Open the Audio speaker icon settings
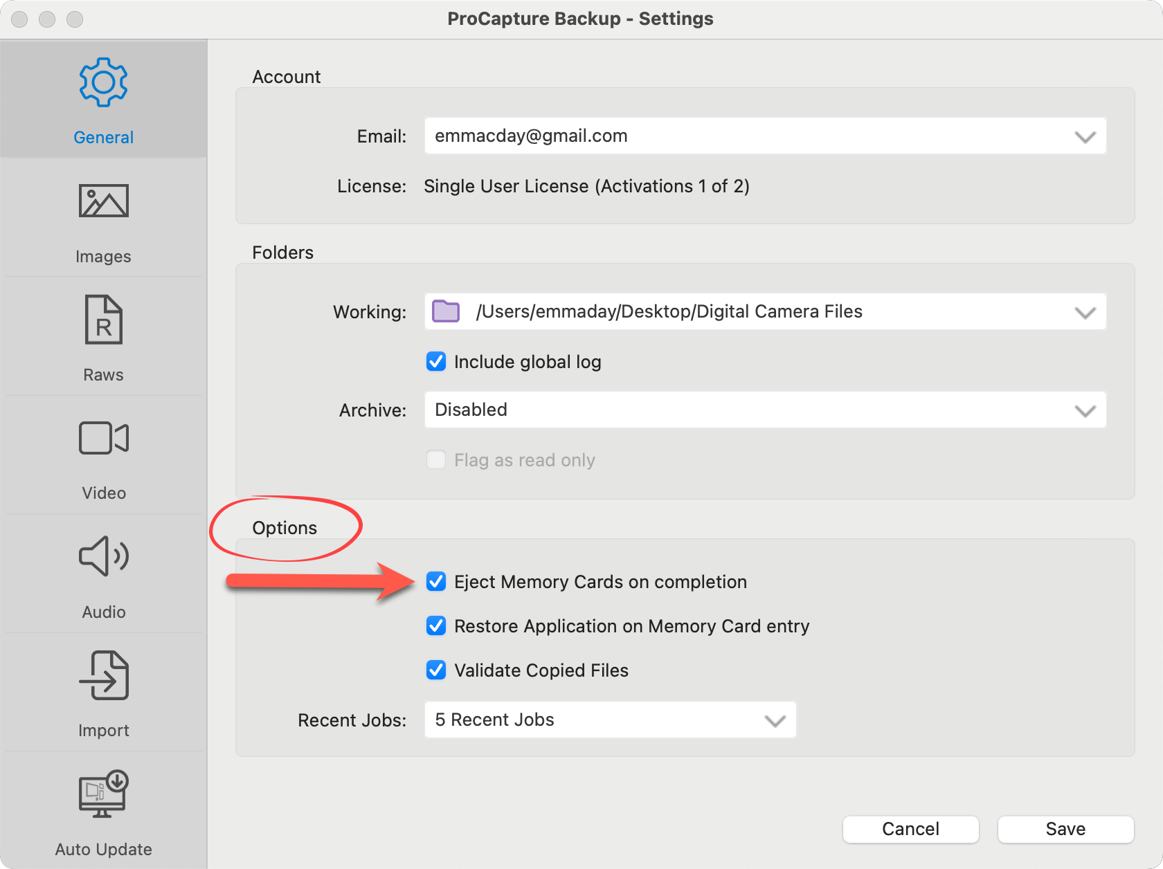This screenshot has height=869, width=1163. coord(103,556)
